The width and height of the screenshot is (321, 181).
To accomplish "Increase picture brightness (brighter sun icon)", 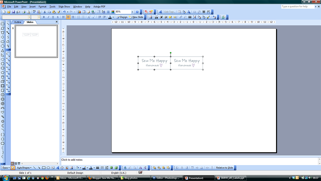I will 170,17.
